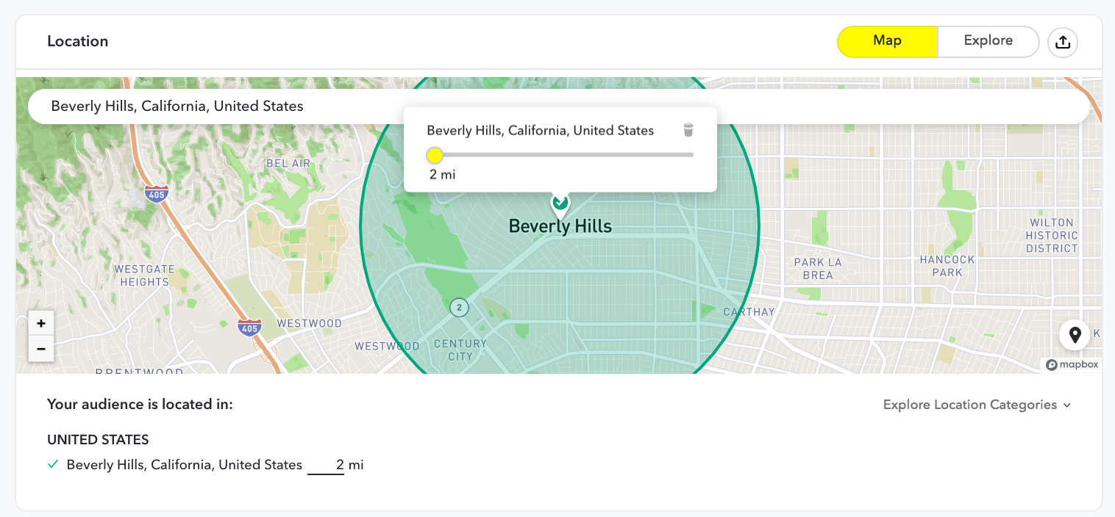Toggle green checkmark beside Beverly Hills entry
The image size is (1115, 517).
click(x=53, y=465)
